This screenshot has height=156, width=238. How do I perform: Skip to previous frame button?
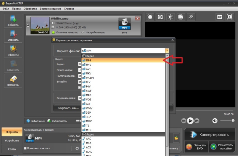184,121
